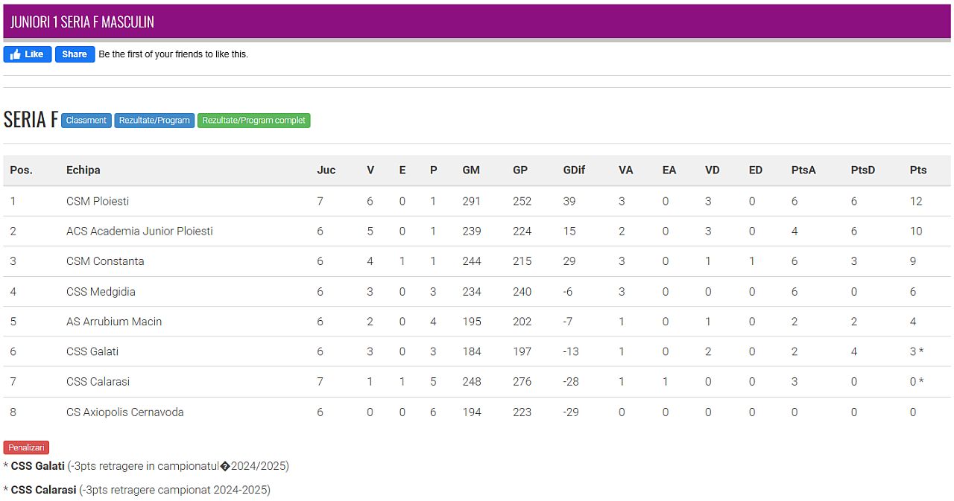Click AS Arrubium Macin team name

[114, 322]
